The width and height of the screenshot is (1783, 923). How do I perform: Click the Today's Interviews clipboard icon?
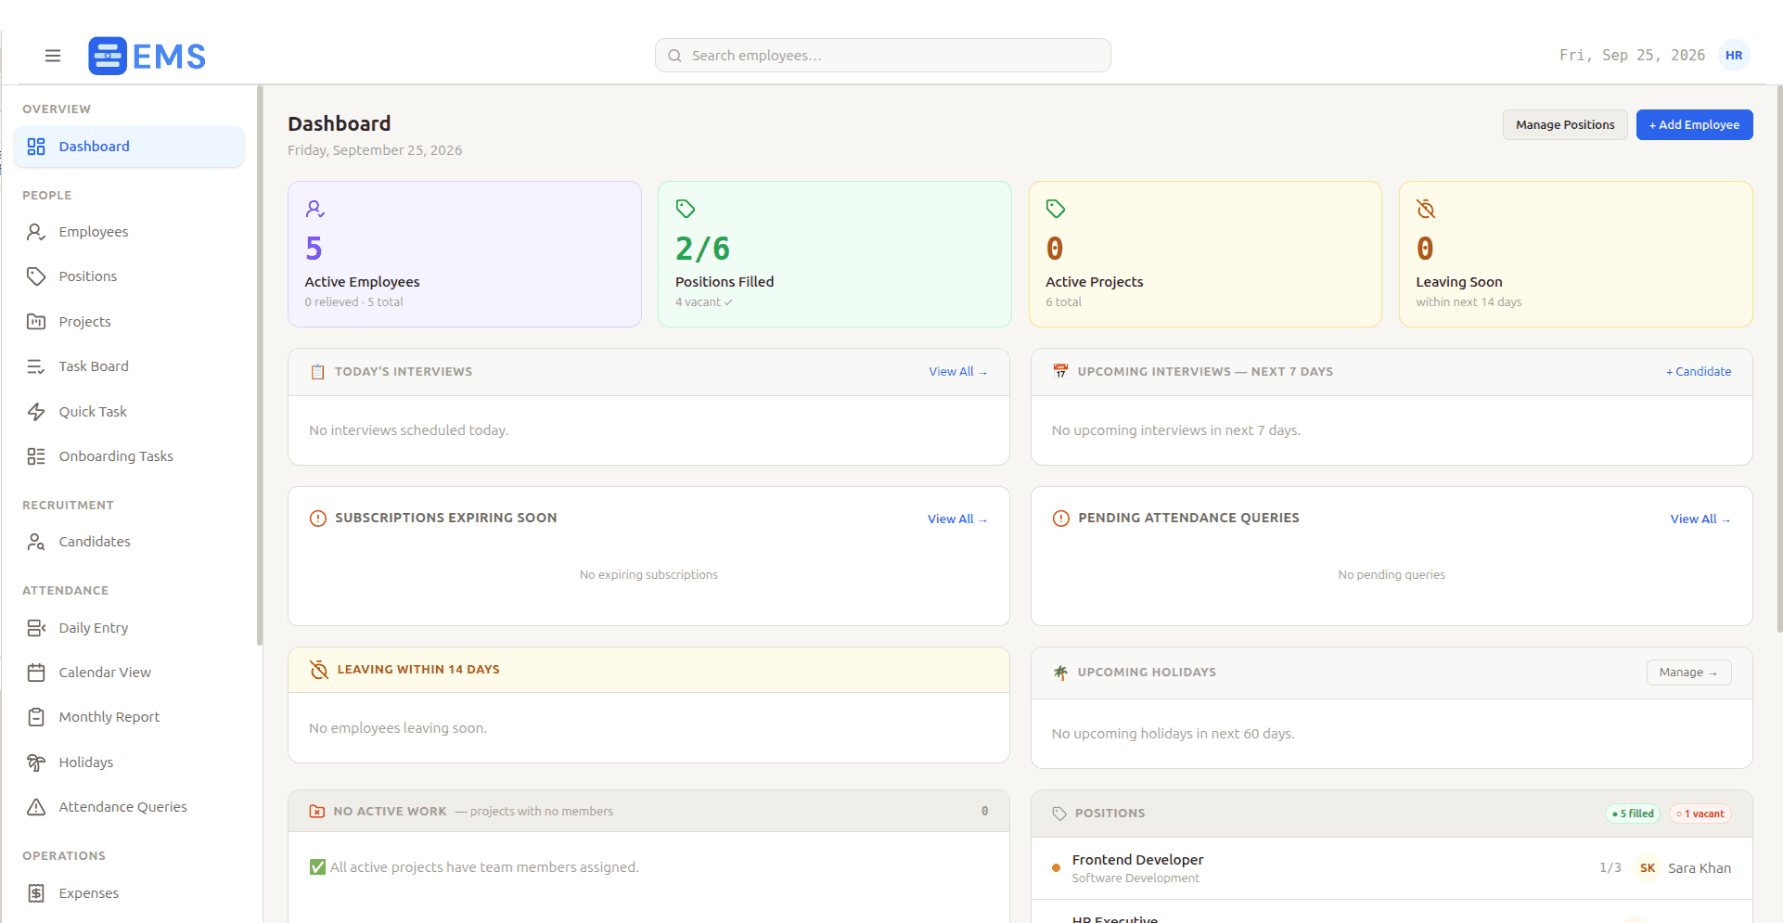[317, 372]
